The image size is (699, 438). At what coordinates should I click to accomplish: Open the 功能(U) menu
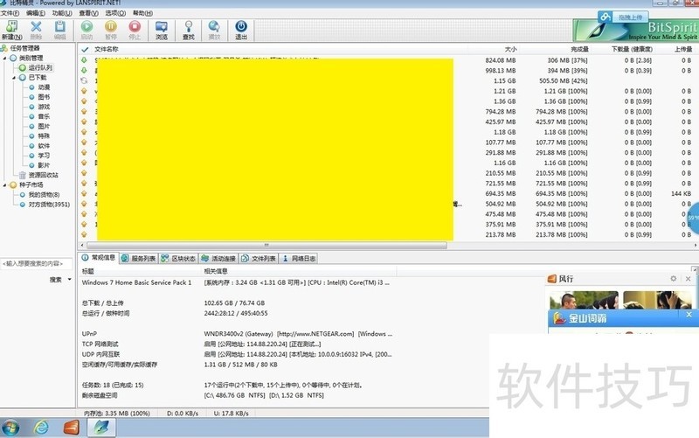[62, 13]
